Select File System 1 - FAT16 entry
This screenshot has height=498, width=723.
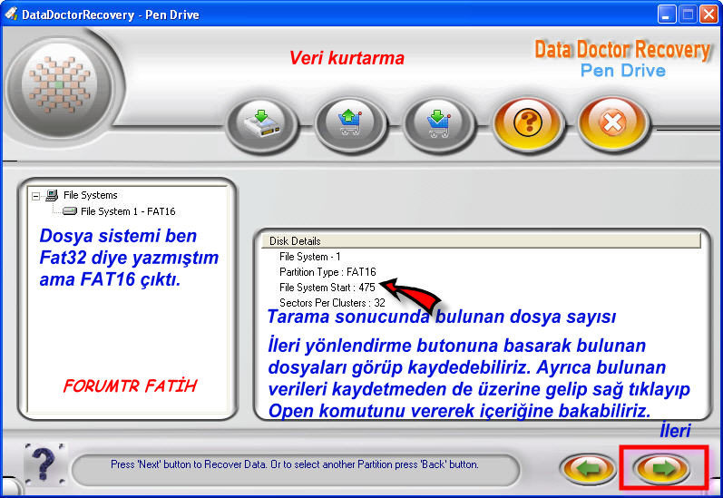point(128,211)
